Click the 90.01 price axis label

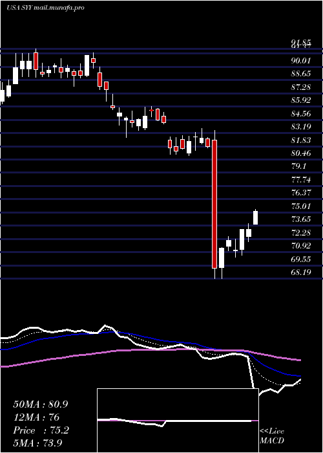tap(302, 60)
